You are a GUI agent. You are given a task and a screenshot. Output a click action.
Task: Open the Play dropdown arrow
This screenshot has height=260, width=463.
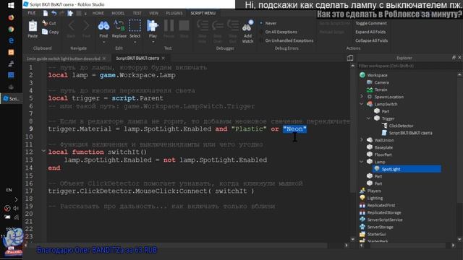(153, 42)
